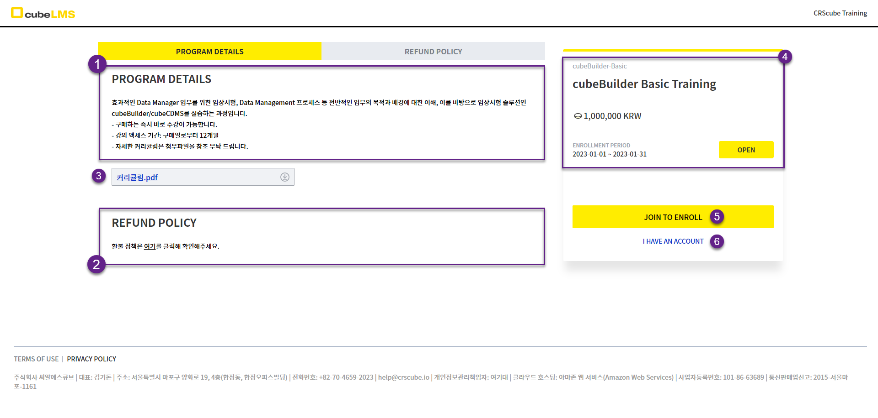The height and width of the screenshot is (418, 878).
Task: Open the 커리큘럼.pdf attachment link
Action: tap(137, 178)
